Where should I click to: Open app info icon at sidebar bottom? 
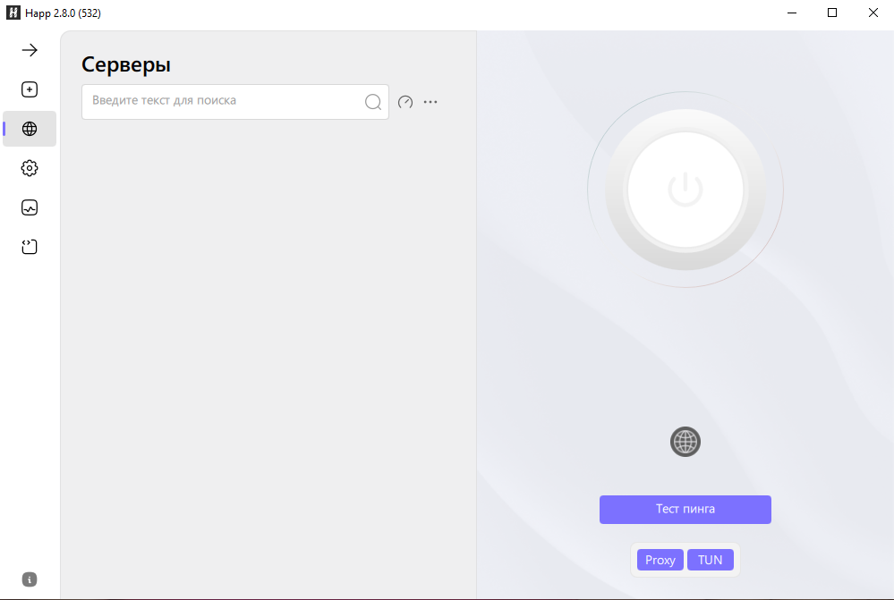[x=30, y=579]
